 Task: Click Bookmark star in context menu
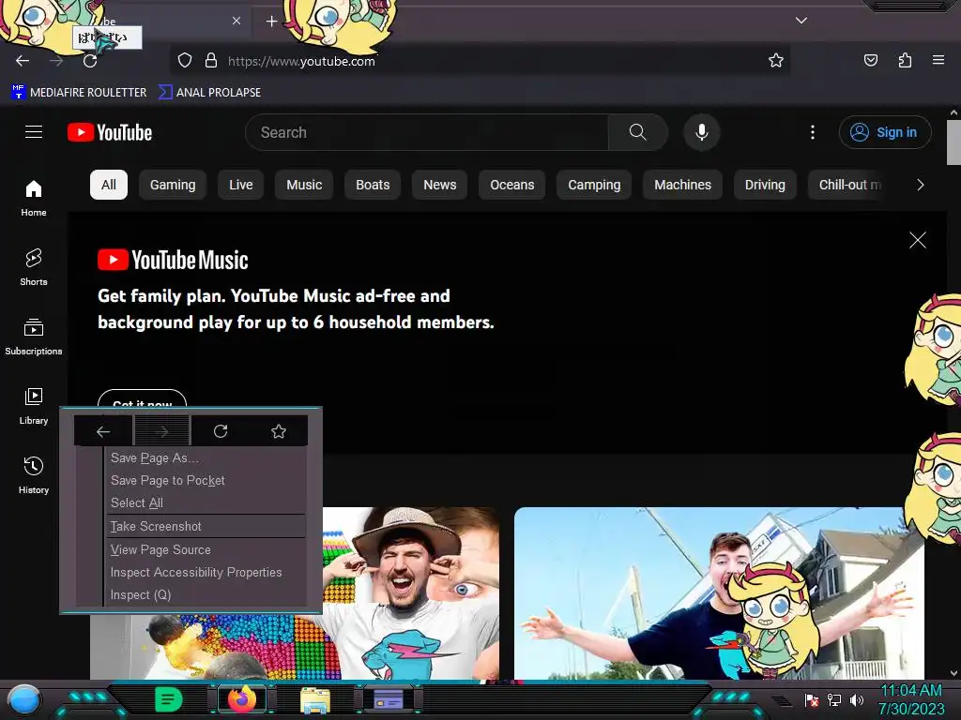point(279,431)
